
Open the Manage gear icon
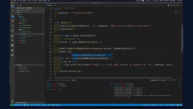point(12,101)
